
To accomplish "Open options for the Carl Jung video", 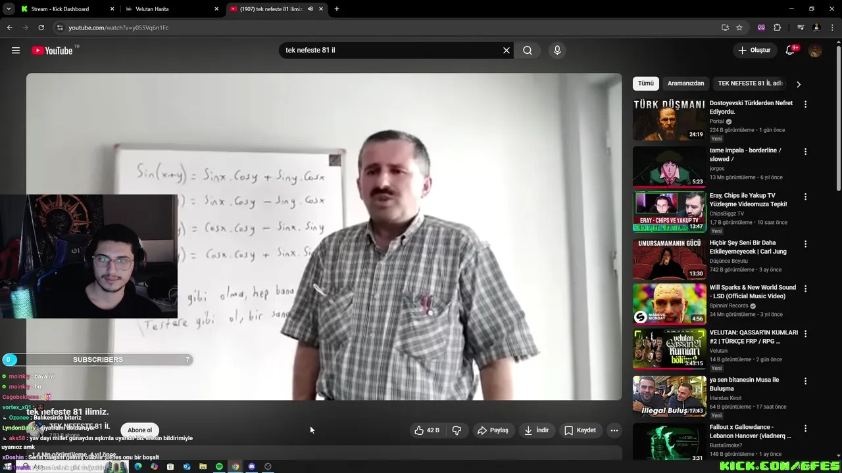I will pos(805,244).
